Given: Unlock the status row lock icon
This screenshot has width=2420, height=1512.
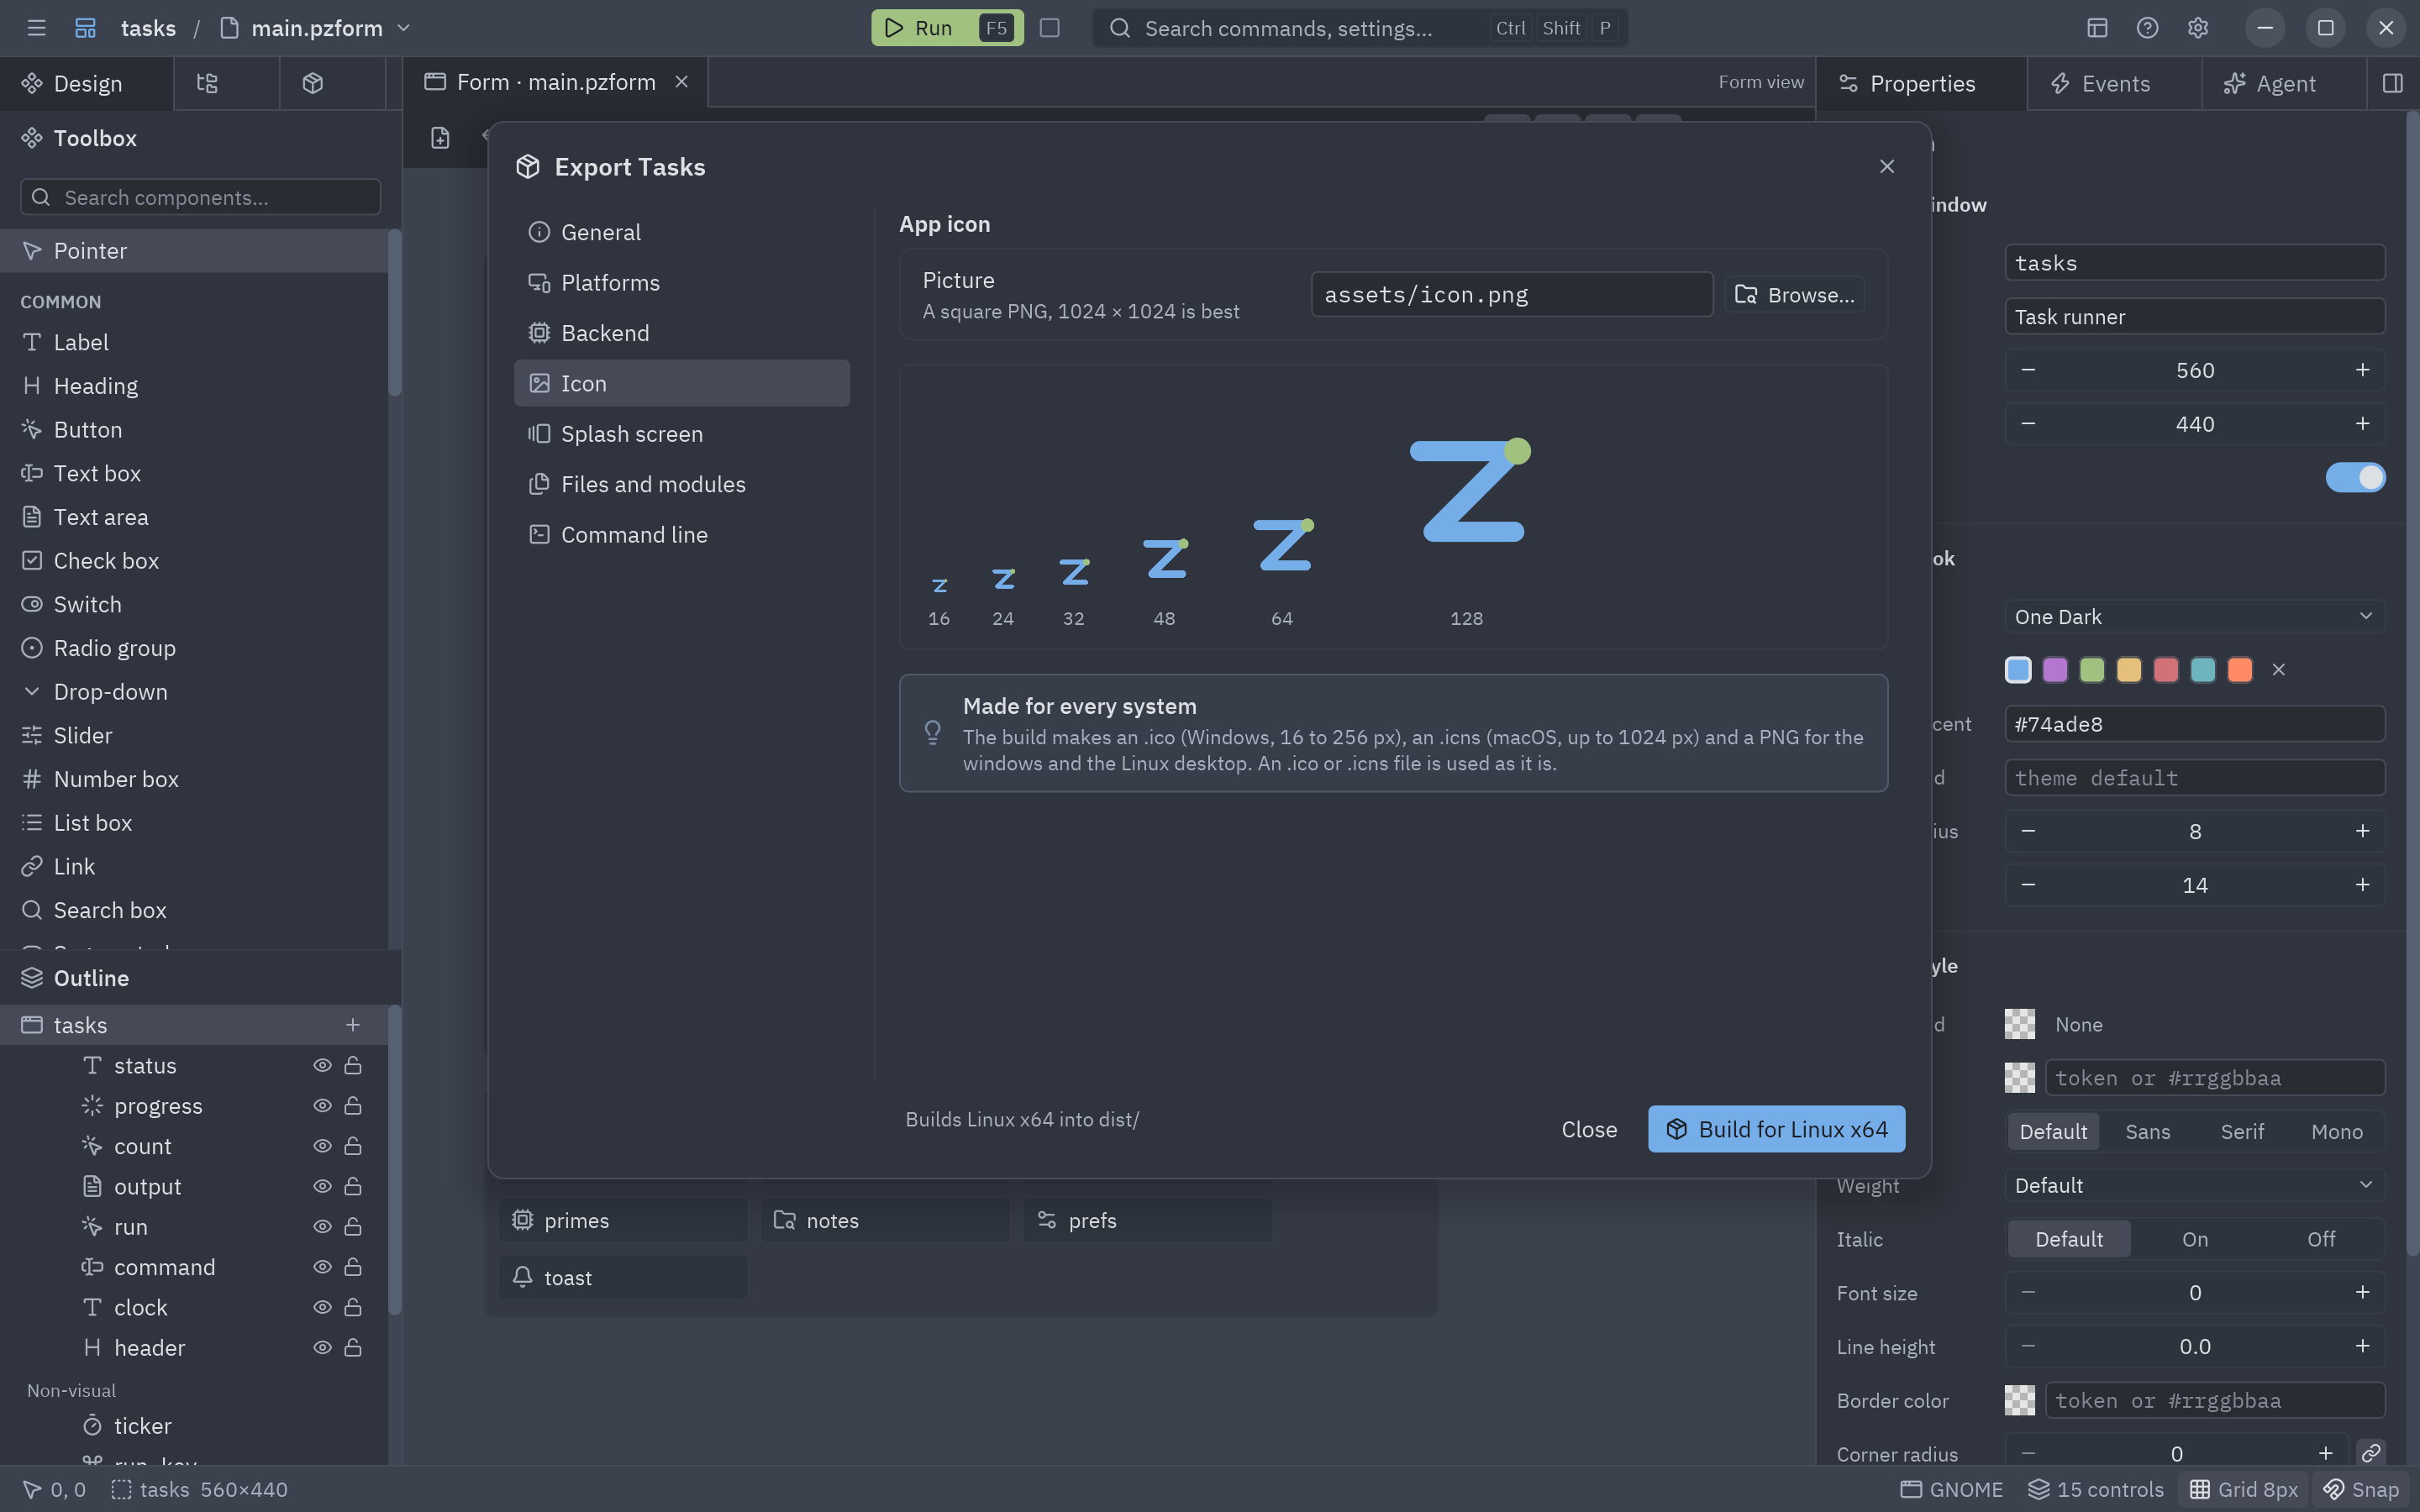Looking at the screenshot, I should (353, 1065).
